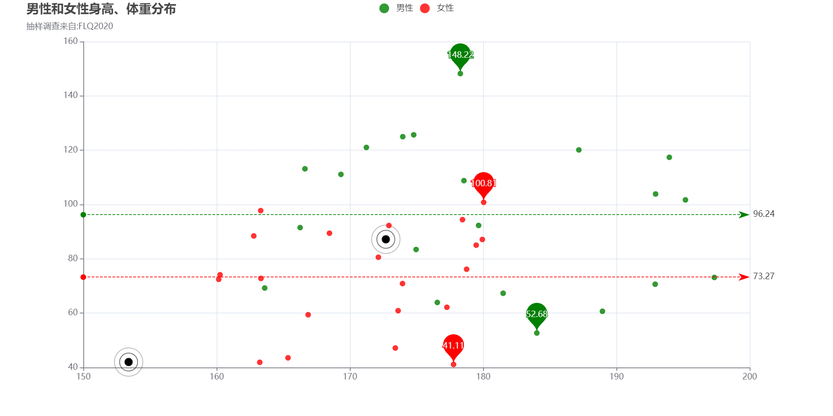Click the green point at 194 height, 117 weight
833x416 pixels.
669,157
